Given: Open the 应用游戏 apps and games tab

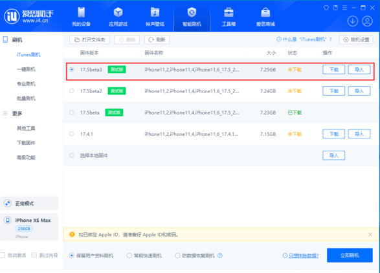Looking at the screenshot, I should coord(118,17).
